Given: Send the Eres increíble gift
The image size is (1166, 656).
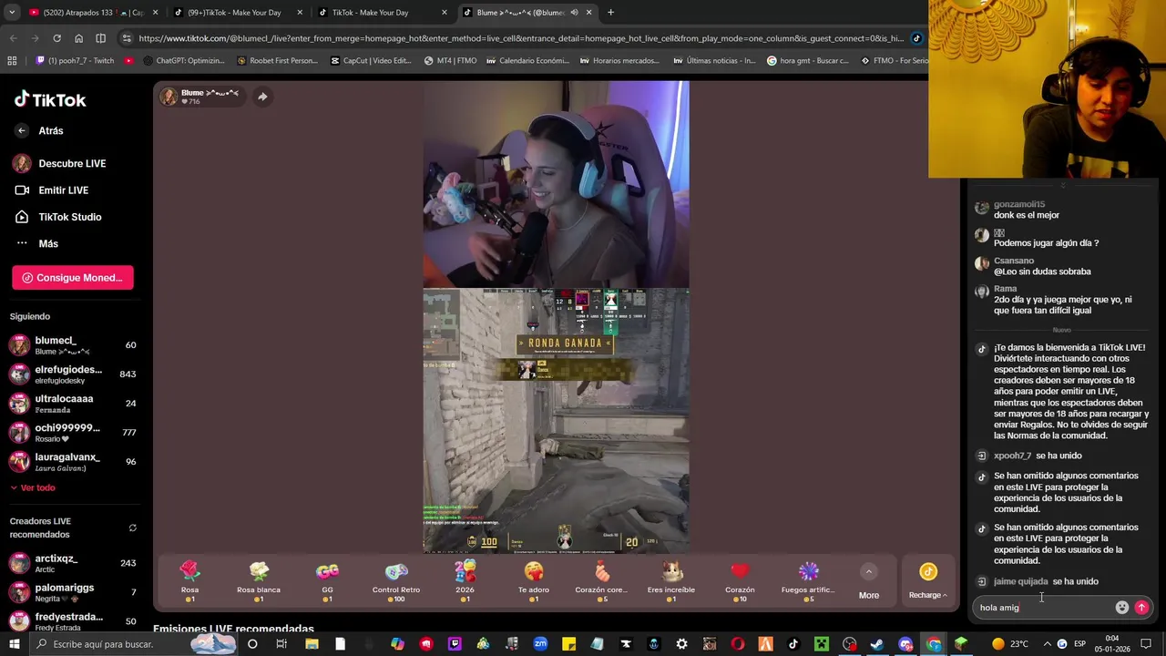Looking at the screenshot, I should (671, 581).
